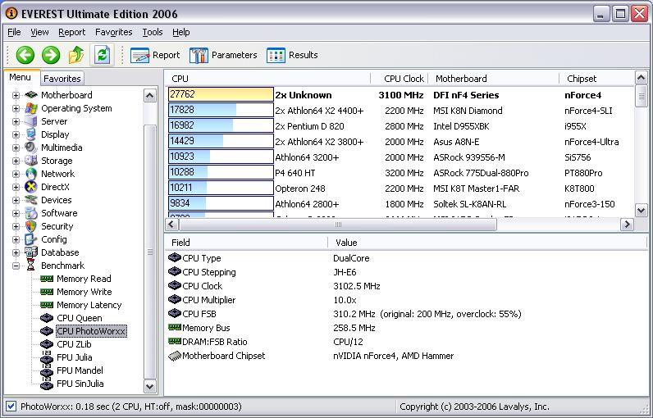Screen dimensions: 653x418
Task: Open the Favorites menu
Action: click(x=114, y=32)
